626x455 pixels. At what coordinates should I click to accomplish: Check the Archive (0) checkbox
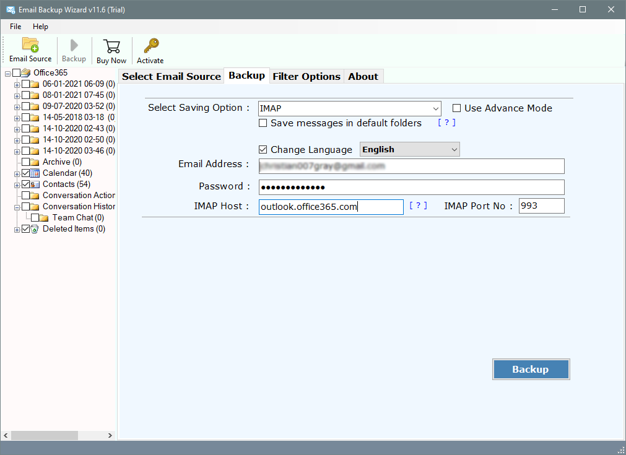tap(25, 162)
